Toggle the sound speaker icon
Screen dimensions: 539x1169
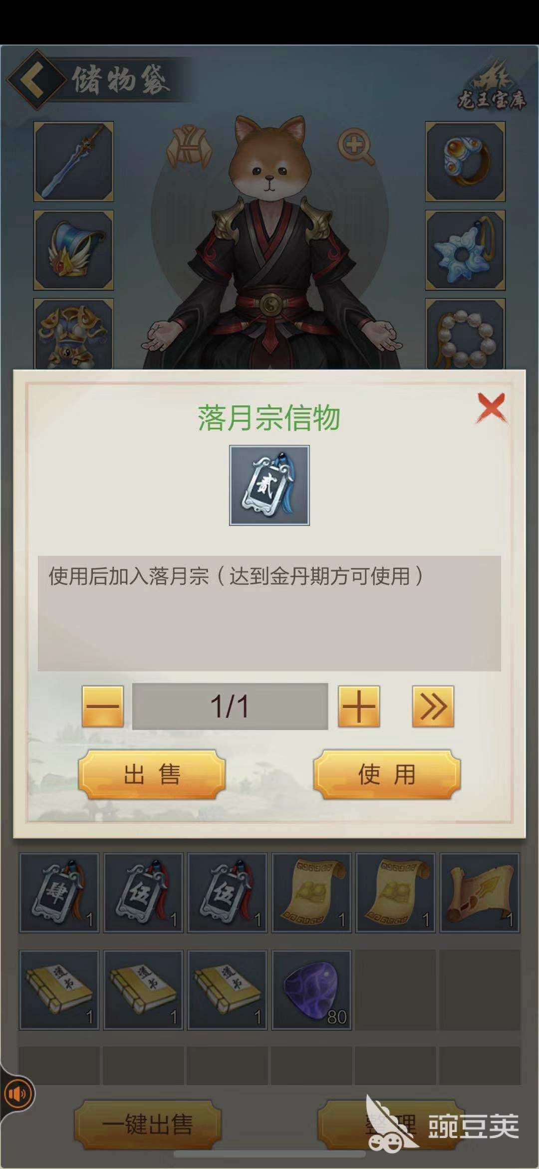click(18, 1094)
